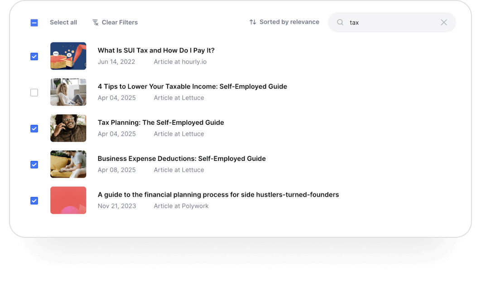The image size is (481, 283).
Task: Toggle the Select all checkbox
Action: [34, 23]
